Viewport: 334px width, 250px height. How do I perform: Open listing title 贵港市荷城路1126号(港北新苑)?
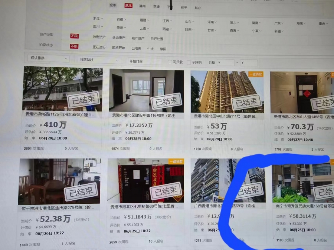point(60,114)
